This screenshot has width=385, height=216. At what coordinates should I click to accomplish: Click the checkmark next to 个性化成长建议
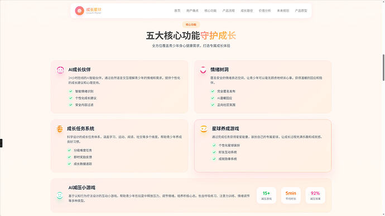pyautogui.click(x=71, y=98)
